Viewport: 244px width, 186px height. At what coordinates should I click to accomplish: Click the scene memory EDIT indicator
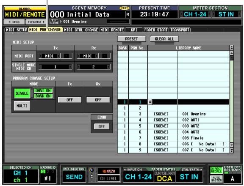tap(125, 8)
